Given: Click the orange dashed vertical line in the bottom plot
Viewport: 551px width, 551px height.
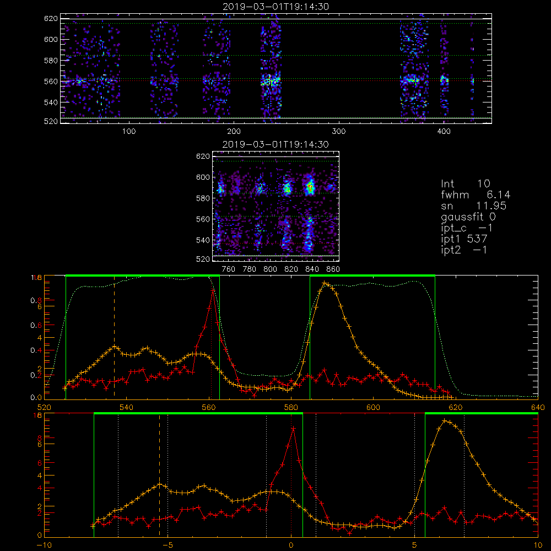Looking at the screenshot, I should (x=160, y=475).
